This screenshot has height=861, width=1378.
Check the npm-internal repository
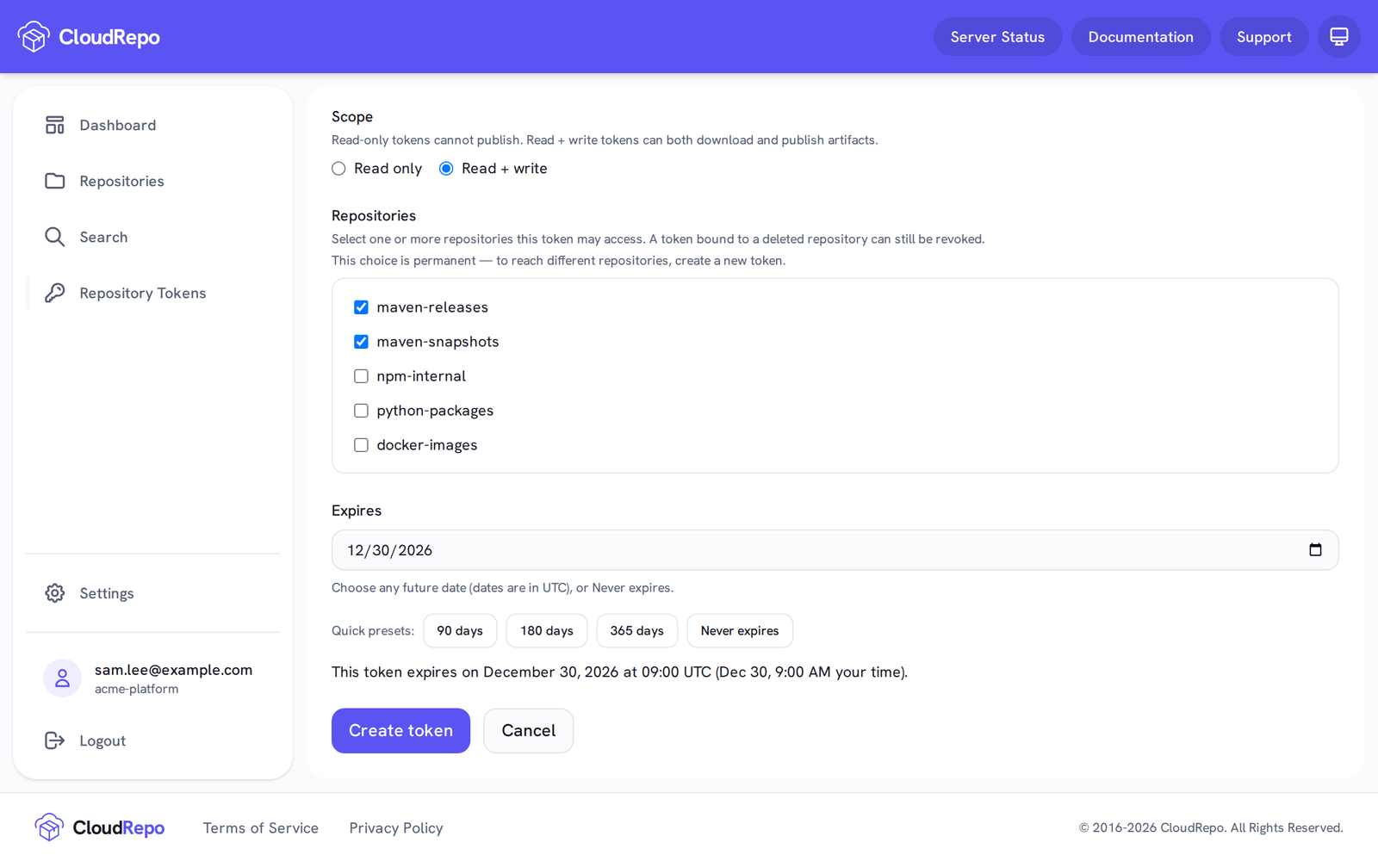pos(361,376)
